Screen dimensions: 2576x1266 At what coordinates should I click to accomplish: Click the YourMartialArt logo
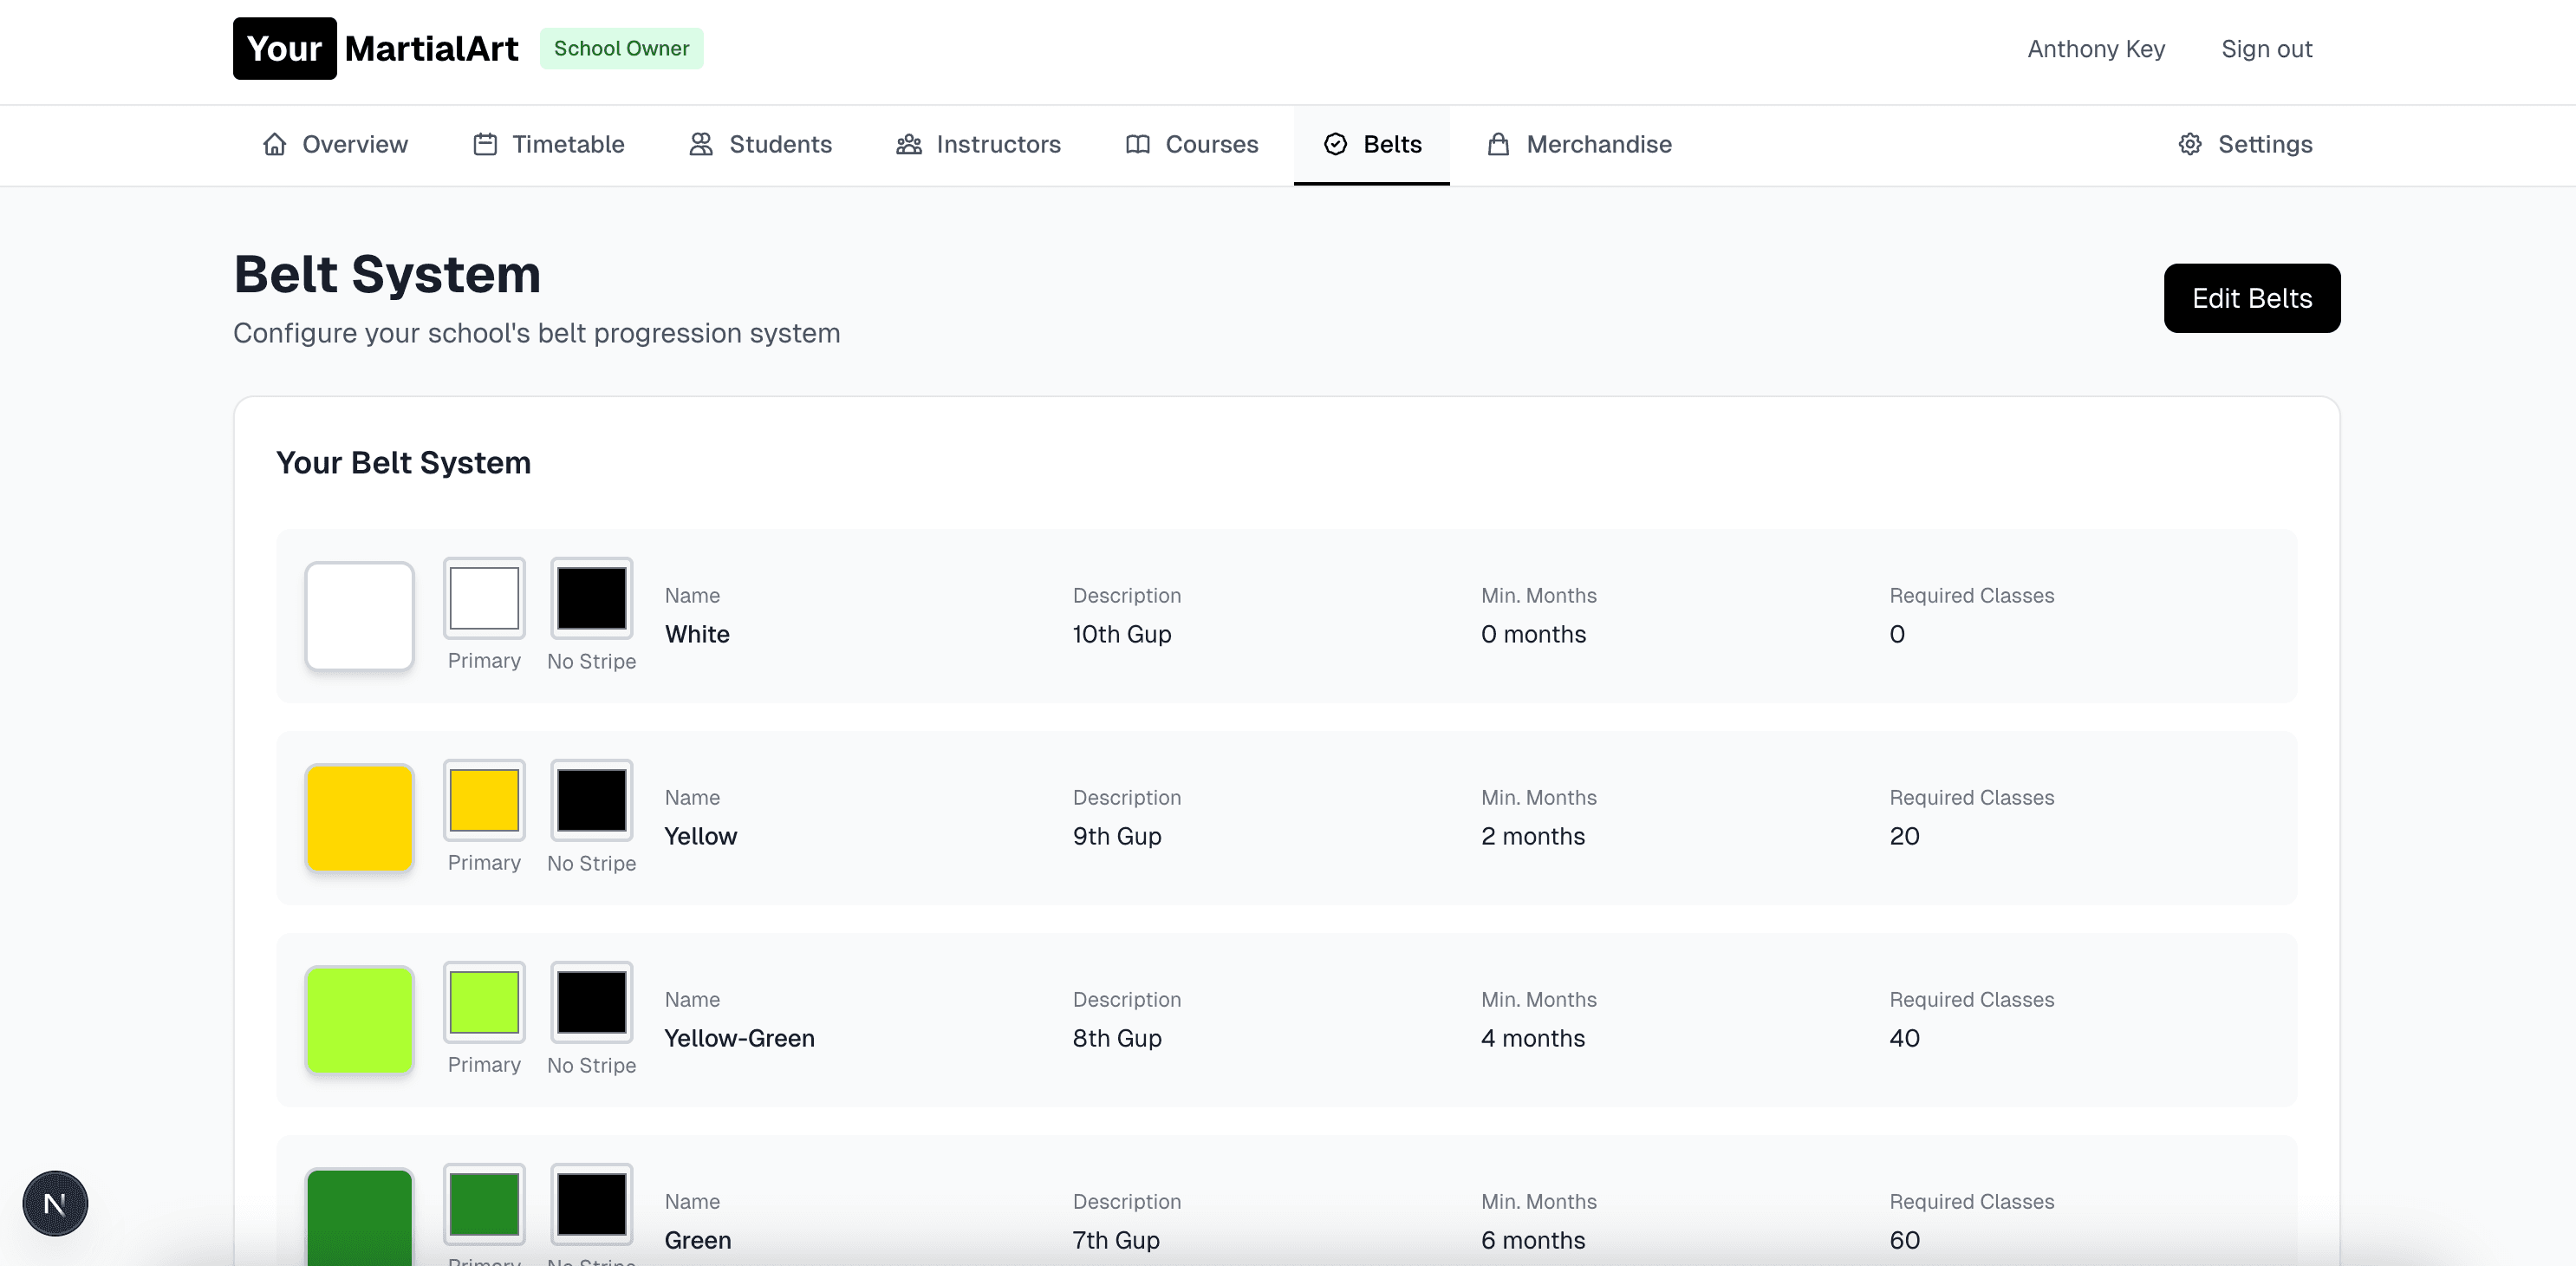(x=376, y=48)
